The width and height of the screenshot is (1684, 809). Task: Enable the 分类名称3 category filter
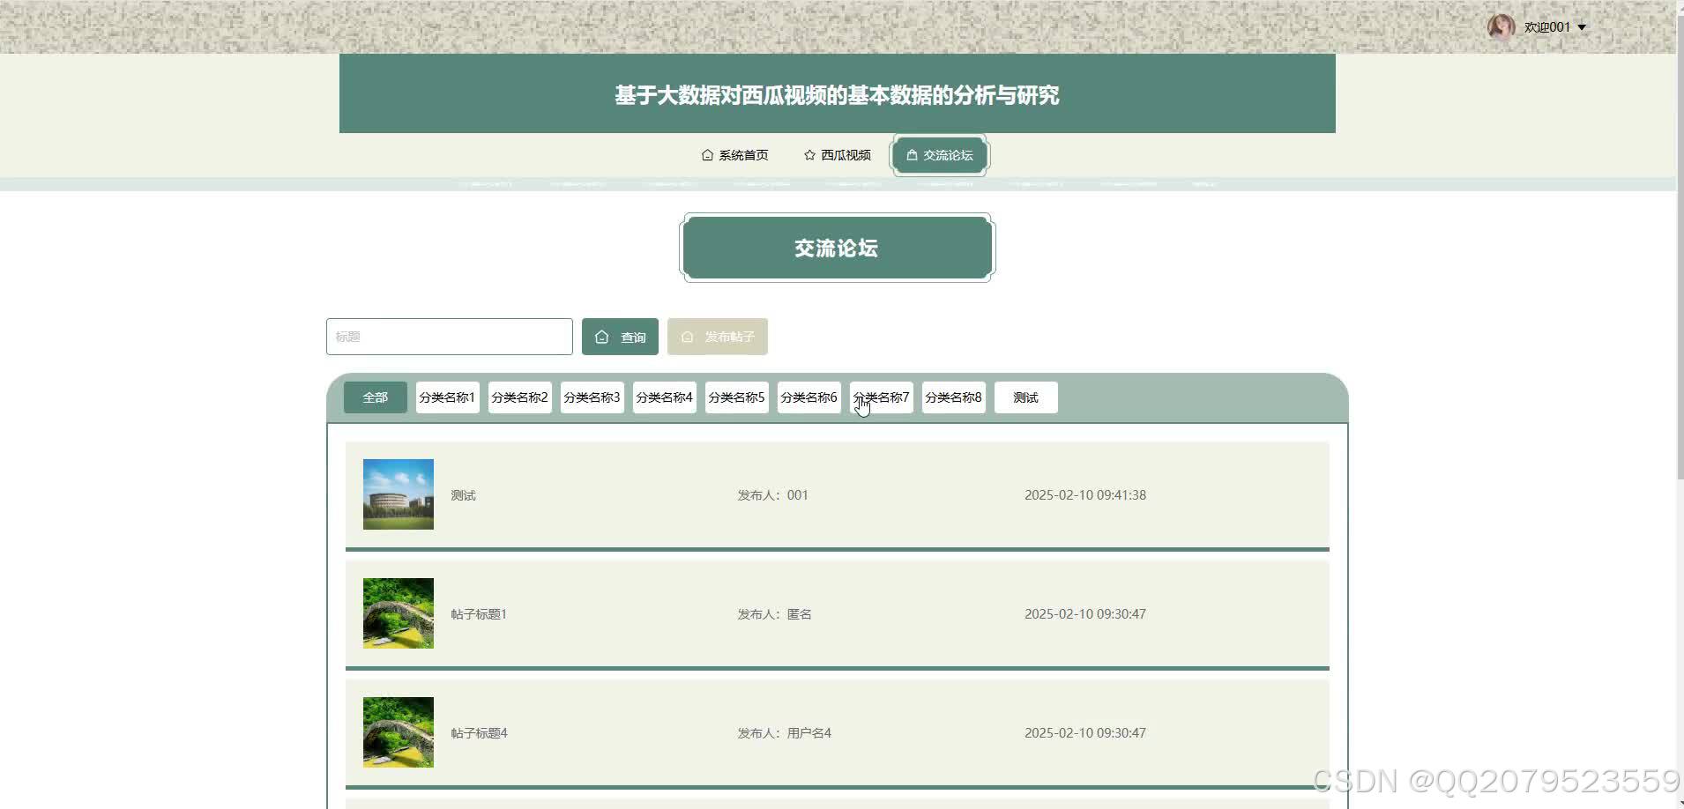click(591, 397)
